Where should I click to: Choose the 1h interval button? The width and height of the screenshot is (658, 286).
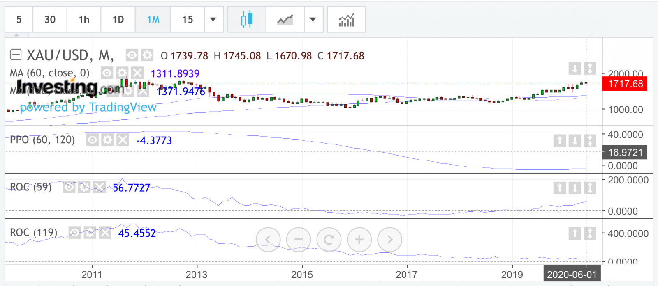pos(84,19)
